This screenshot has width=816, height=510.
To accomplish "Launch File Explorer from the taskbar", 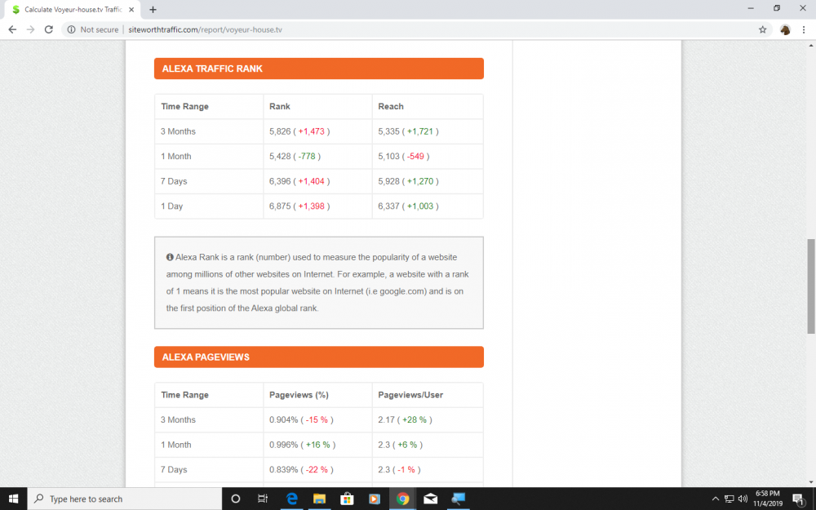I will click(319, 499).
